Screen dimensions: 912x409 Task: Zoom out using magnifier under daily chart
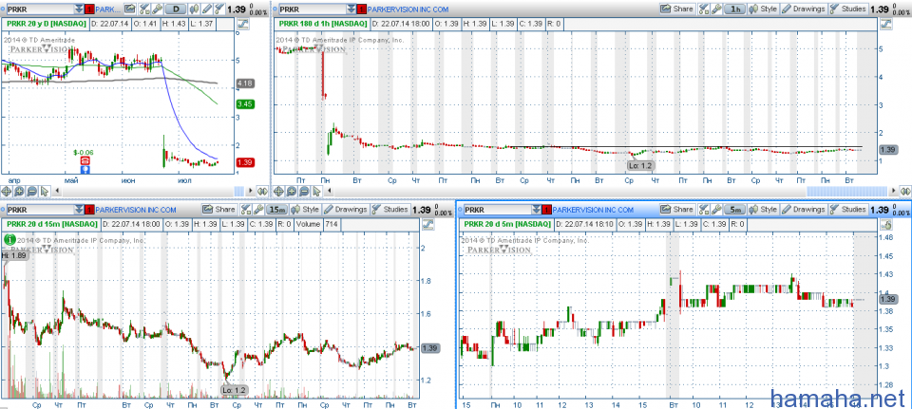(x=32, y=190)
